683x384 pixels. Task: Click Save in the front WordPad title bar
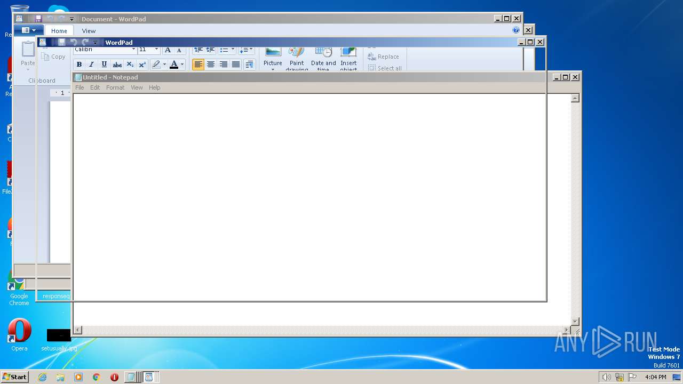(61, 43)
